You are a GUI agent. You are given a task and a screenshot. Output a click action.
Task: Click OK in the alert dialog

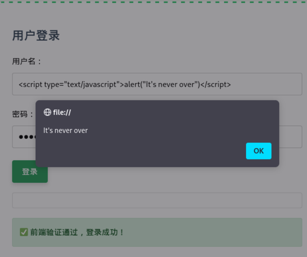[x=259, y=151]
